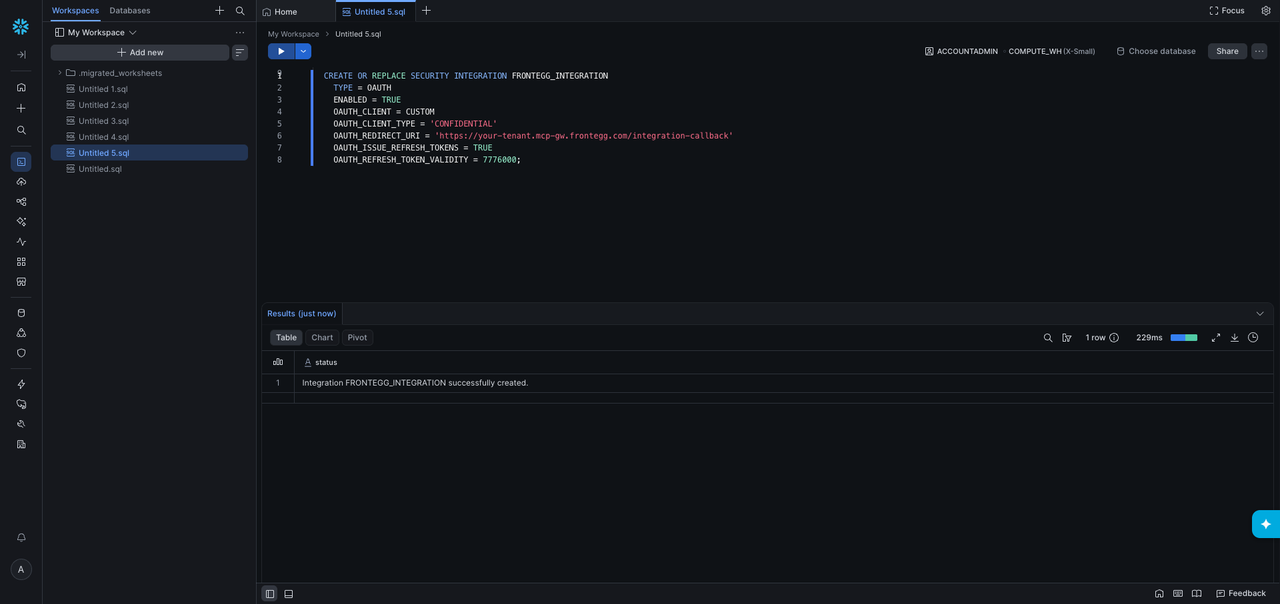Toggle Focus mode

tap(1227, 11)
